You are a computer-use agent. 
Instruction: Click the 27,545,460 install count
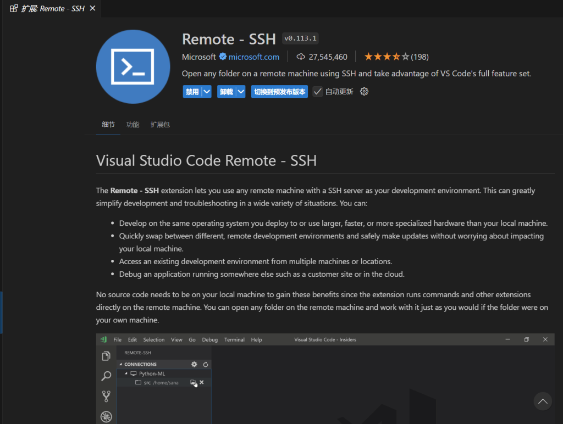click(328, 57)
